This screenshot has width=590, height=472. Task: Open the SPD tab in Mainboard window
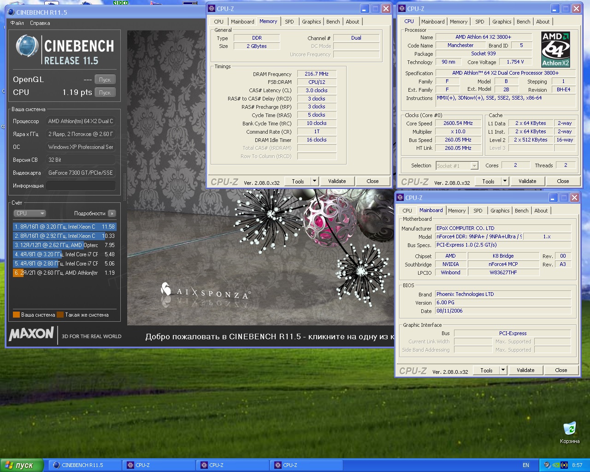[x=478, y=211]
